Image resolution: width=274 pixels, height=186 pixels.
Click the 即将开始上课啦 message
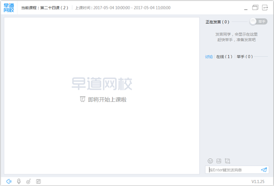(x=107, y=100)
